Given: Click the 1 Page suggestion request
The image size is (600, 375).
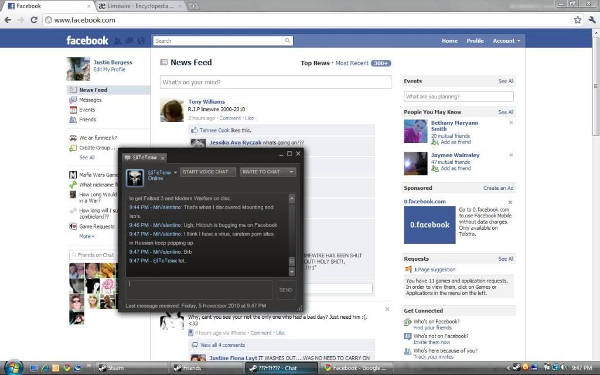Looking at the screenshot, I should coord(435,270).
